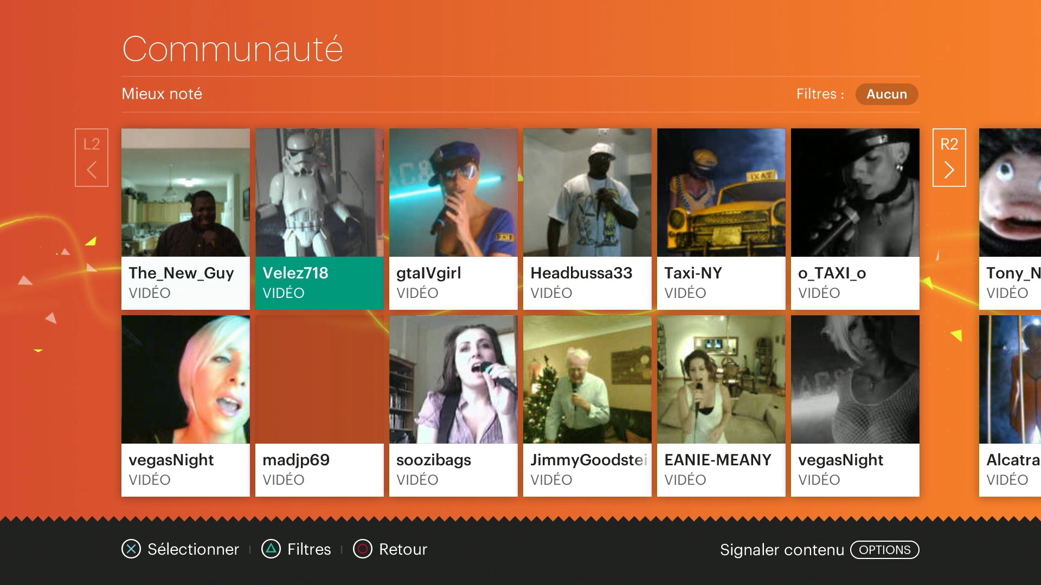Go to next page with R2 arrow
The image size is (1041, 585).
click(949, 158)
